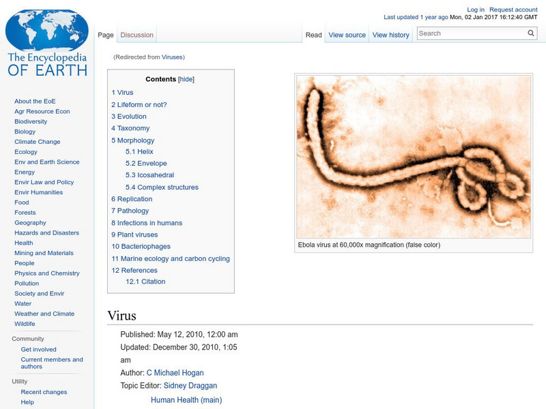
Task: Hide the Contents table
Action: tap(186, 79)
